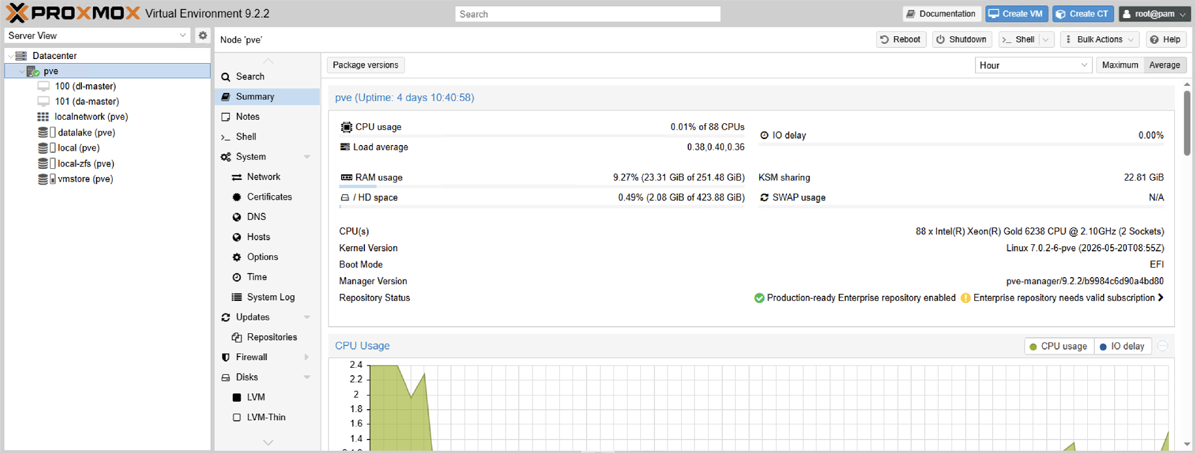Expand the Repository Status details arrow
The width and height of the screenshot is (1196, 453).
coord(1161,298)
